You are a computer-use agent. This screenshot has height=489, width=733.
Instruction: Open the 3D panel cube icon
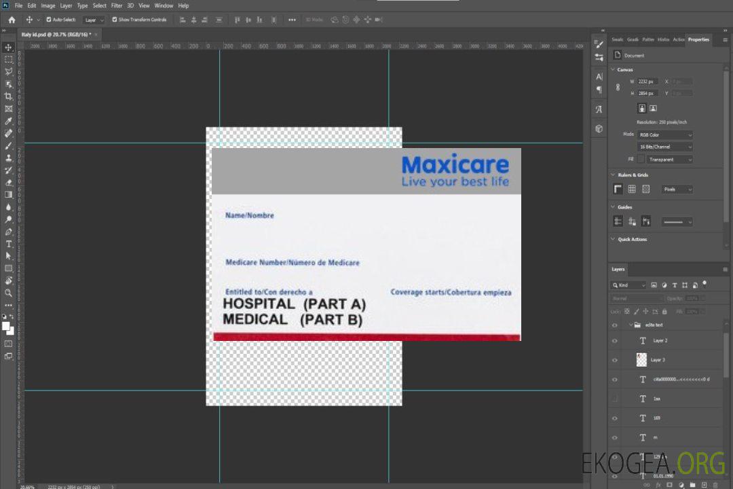[x=599, y=128]
